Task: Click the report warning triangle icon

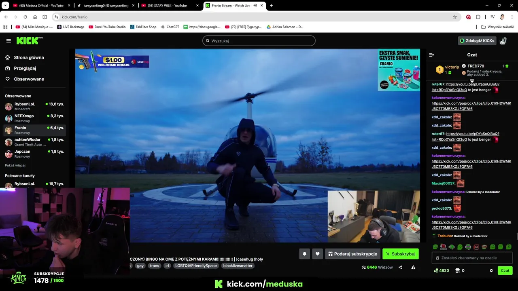Action: point(413,267)
